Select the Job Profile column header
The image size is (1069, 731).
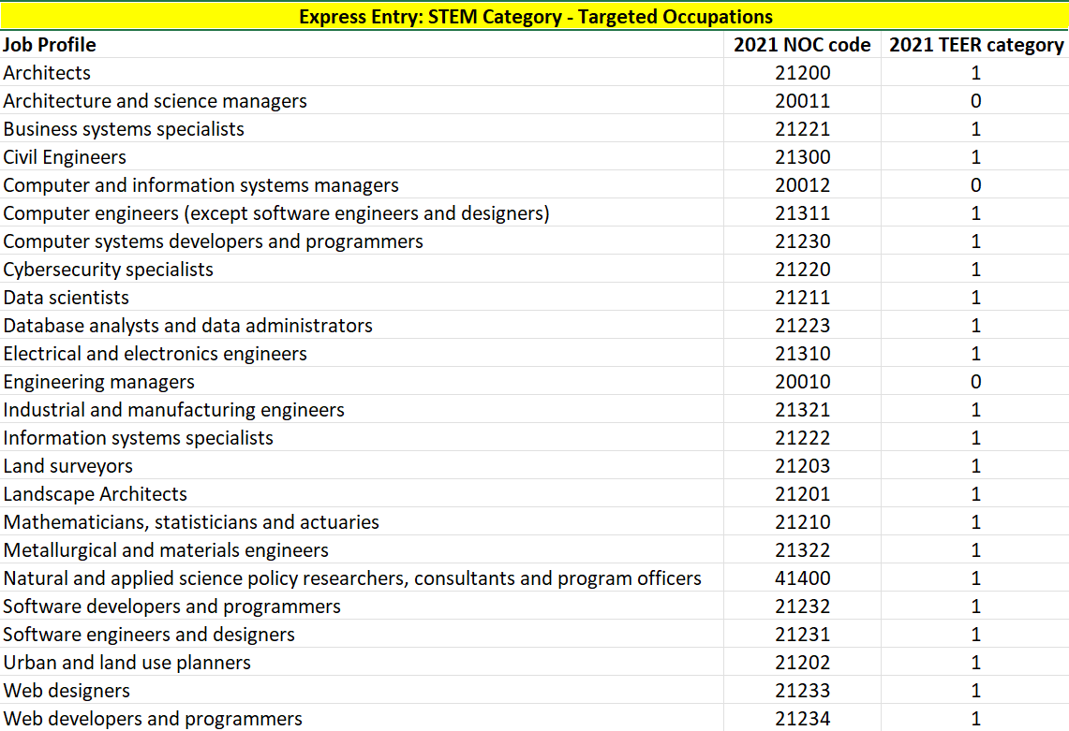pos(51,45)
